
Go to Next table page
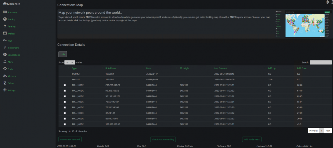328,131
